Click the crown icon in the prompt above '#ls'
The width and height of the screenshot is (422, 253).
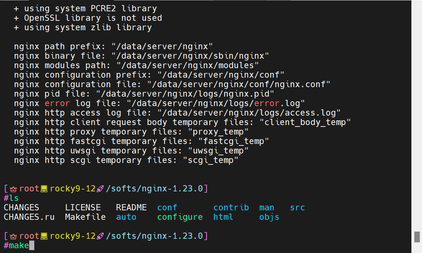(13, 189)
